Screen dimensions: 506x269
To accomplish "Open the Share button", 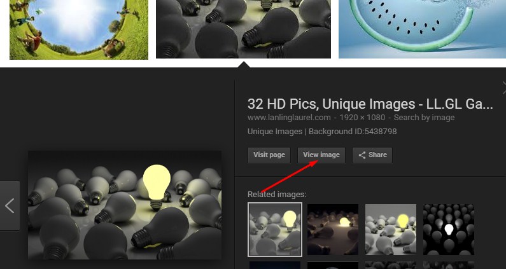I will point(372,155).
